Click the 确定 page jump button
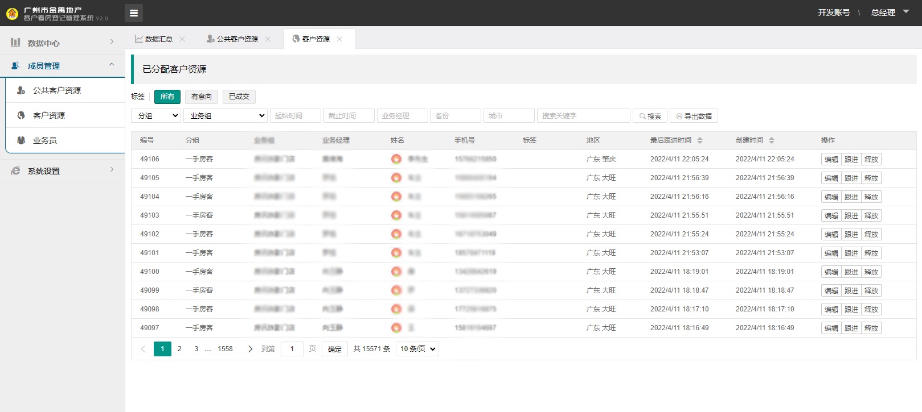 point(335,349)
